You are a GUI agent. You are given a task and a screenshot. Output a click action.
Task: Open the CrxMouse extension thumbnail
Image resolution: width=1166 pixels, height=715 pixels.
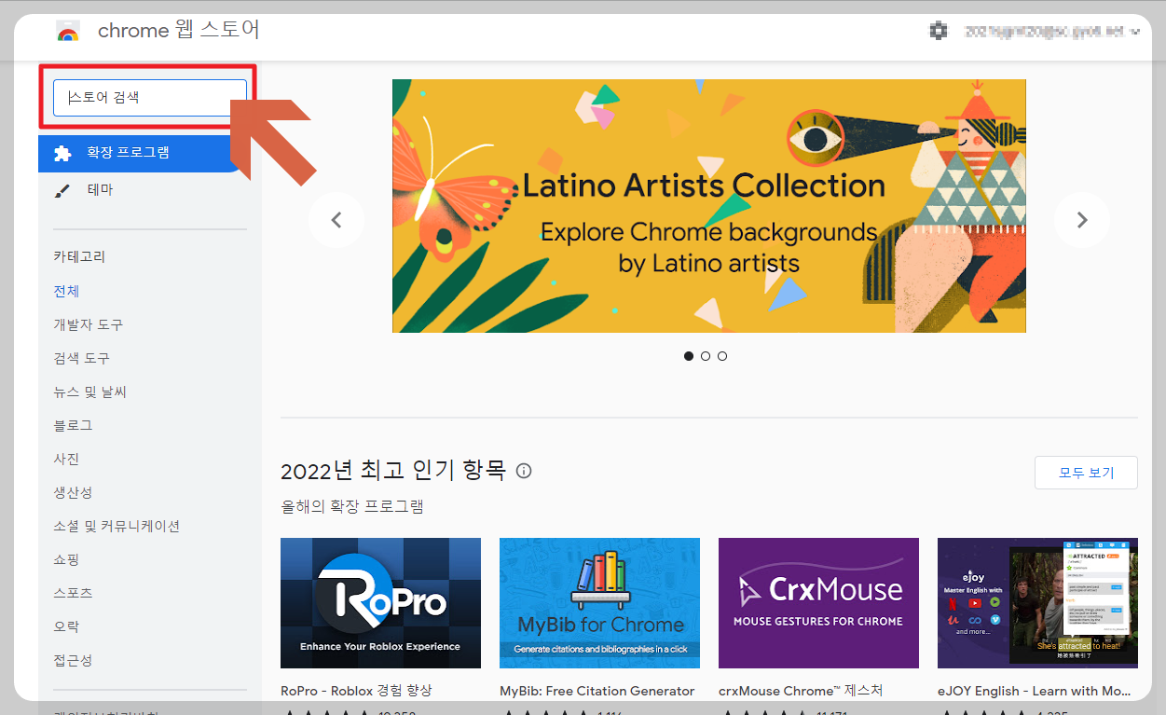tap(818, 603)
